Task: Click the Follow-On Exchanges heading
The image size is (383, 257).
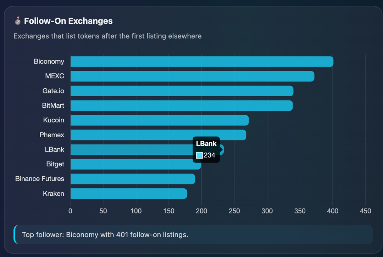Action: point(68,21)
